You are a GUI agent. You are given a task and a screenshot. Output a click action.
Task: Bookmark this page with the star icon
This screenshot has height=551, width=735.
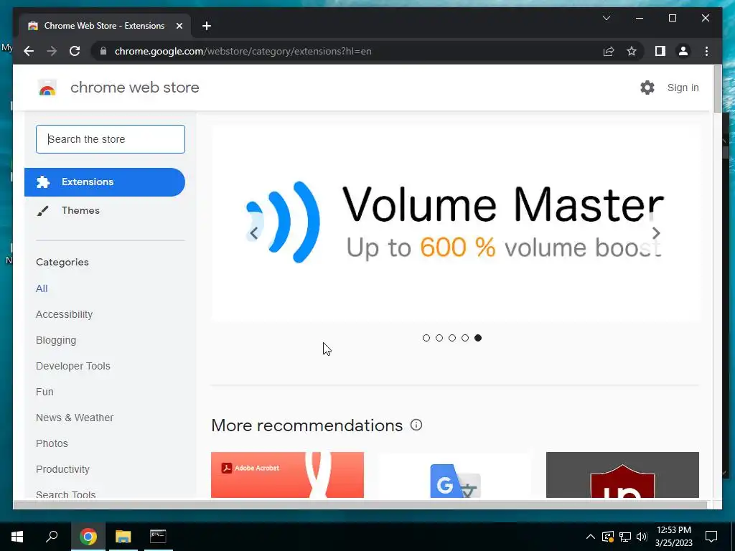[x=632, y=51]
